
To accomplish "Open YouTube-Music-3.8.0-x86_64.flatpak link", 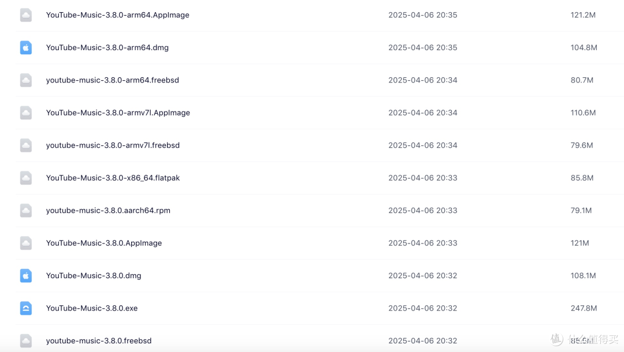I will pos(113,178).
